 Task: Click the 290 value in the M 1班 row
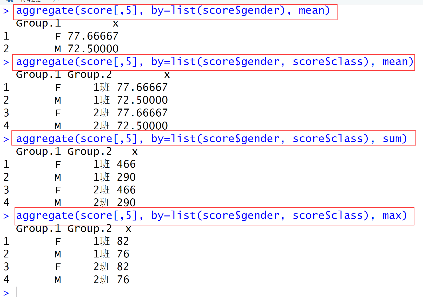coord(126,177)
